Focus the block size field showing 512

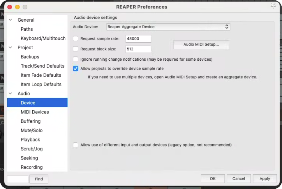138,49
